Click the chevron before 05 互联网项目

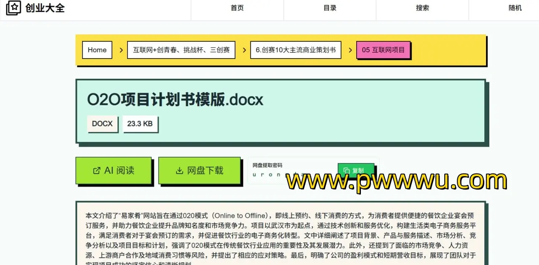coord(350,50)
